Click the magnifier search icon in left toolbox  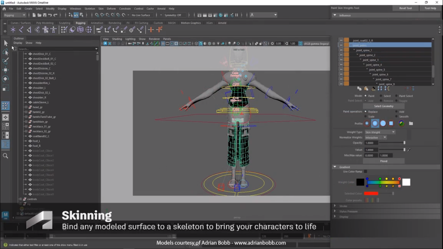coord(6,156)
